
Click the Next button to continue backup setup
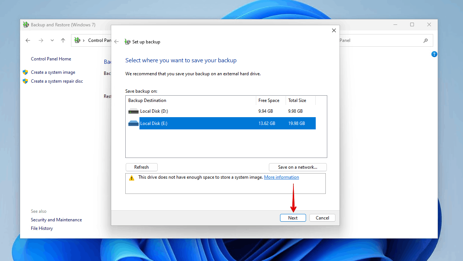point(293,218)
